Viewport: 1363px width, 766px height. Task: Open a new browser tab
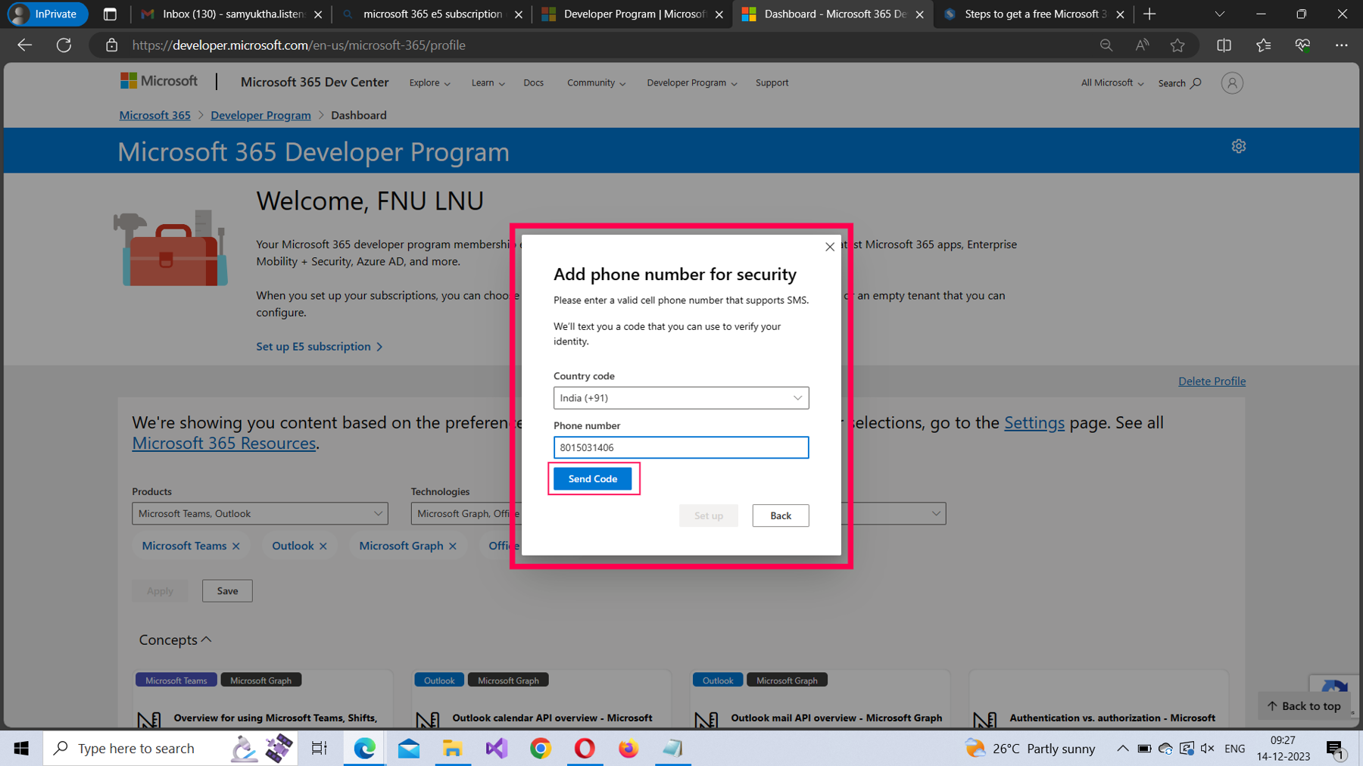pyautogui.click(x=1149, y=14)
